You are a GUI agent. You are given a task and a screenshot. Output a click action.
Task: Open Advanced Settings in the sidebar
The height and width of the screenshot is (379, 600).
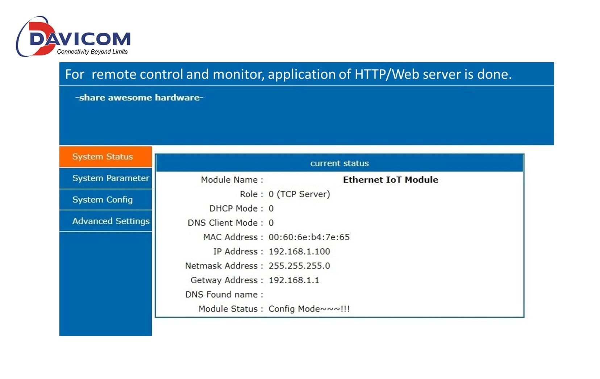tap(105, 221)
